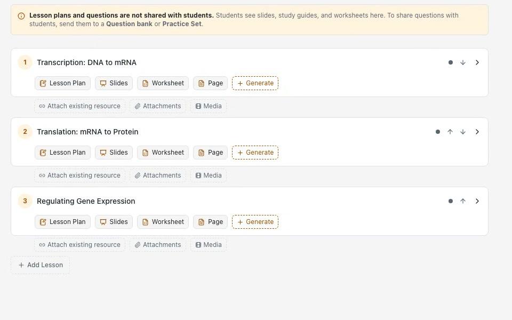Click lesson number badge 2
This screenshot has width=512, height=320.
(x=25, y=132)
